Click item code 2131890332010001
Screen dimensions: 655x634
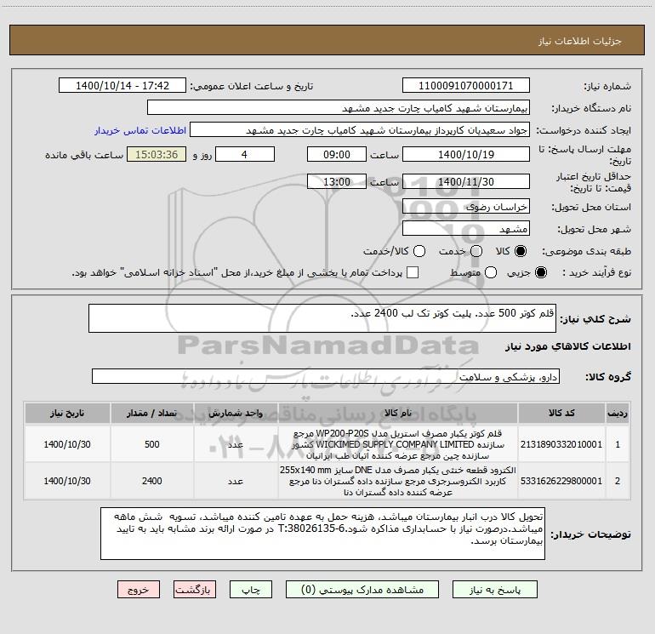pyautogui.click(x=561, y=444)
